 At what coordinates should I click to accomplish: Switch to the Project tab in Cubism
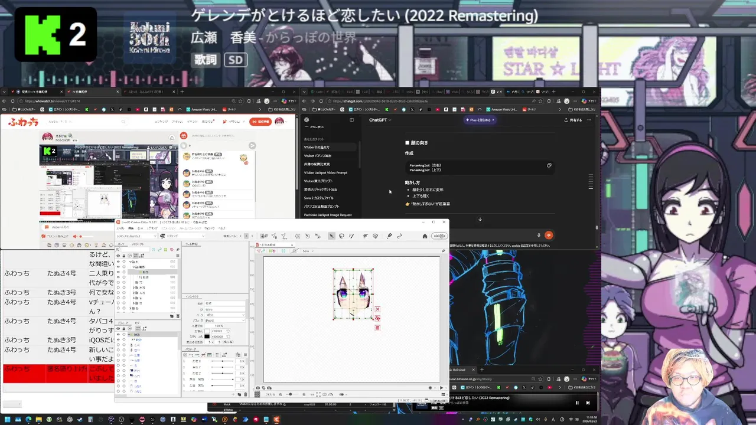point(138,244)
